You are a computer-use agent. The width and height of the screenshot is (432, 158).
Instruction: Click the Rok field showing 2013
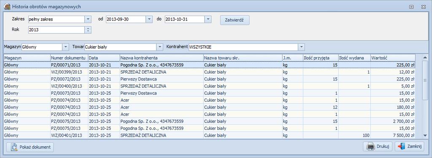point(56,30)
